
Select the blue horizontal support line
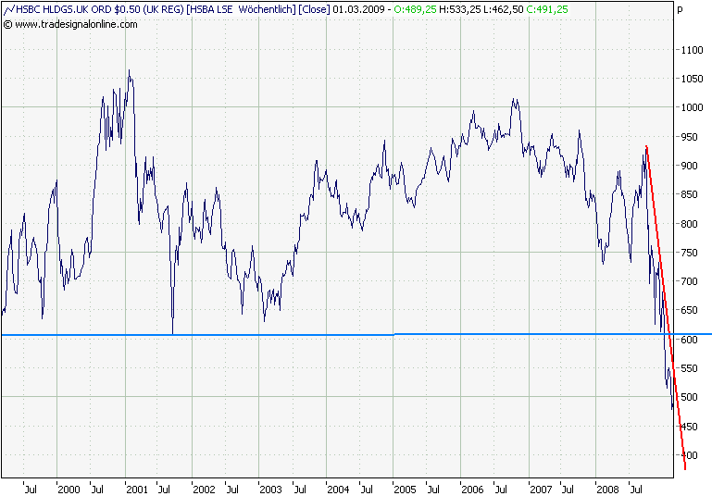point(356,334)
